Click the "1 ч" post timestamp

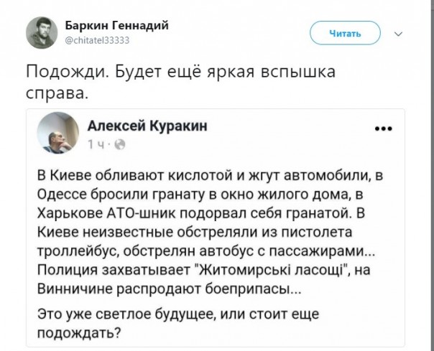(98, 146)
